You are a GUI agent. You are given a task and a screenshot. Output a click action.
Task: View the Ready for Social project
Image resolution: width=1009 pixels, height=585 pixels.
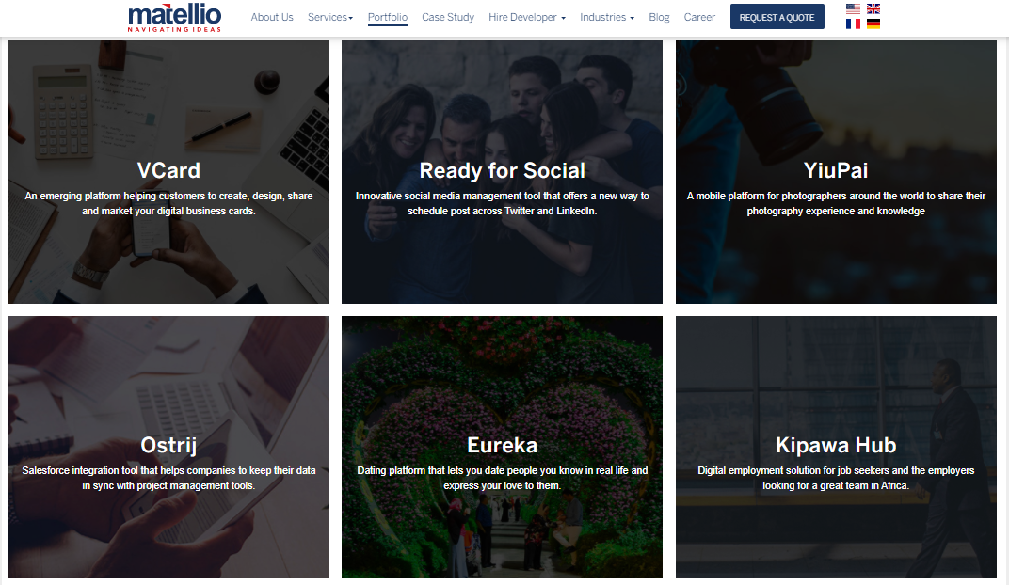click(x=502, y=171)
